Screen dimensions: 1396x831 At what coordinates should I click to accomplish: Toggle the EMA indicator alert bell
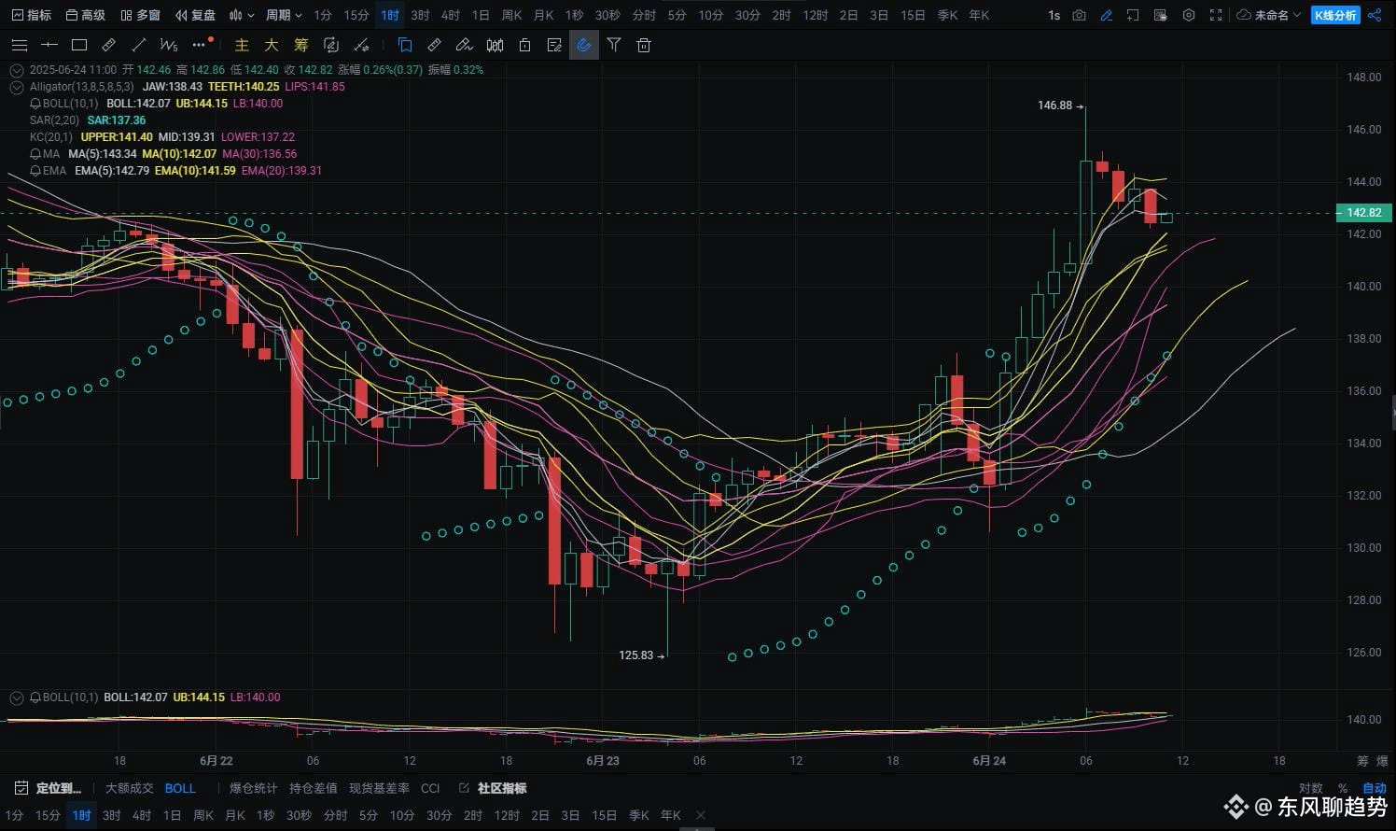tap(35, 171)
